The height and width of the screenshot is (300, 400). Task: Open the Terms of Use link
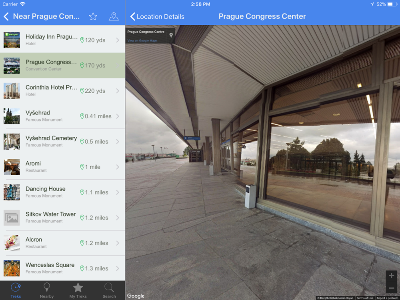pos(365,298)
